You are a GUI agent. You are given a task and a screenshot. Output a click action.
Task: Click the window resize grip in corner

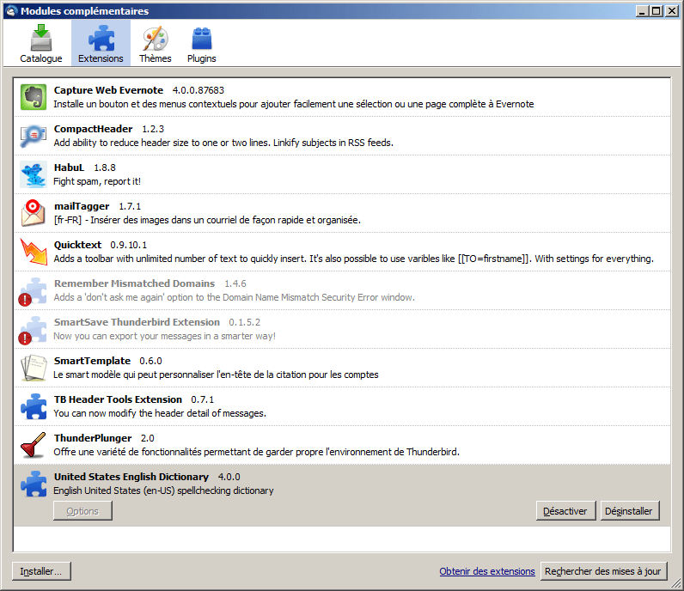click(676, 583)
